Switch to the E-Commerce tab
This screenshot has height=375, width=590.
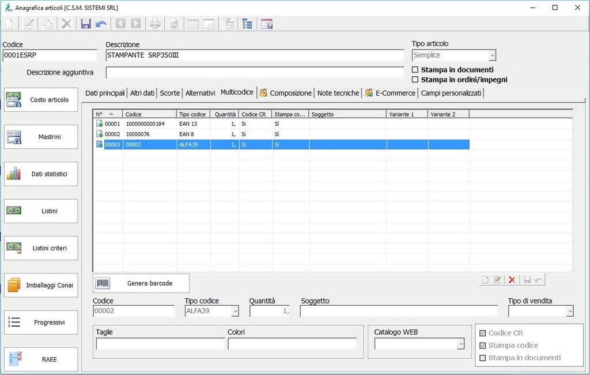coord(390,93)
